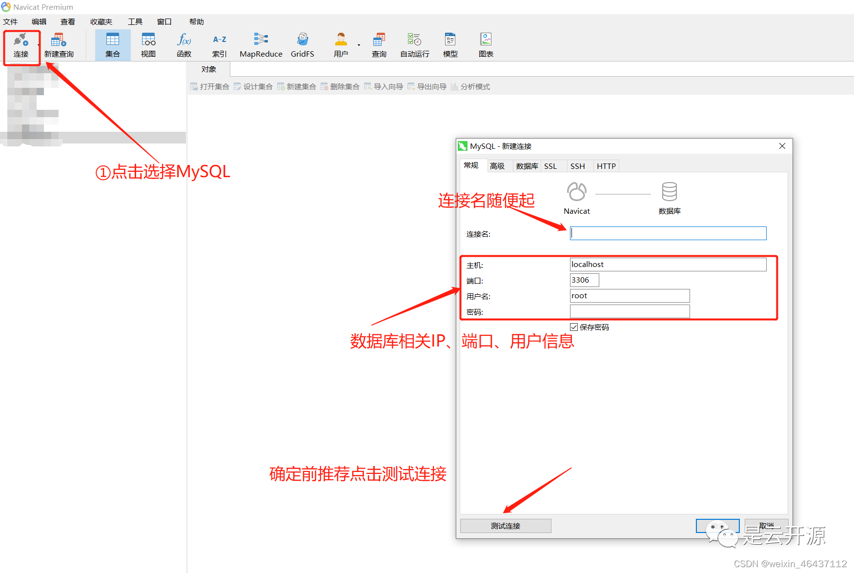Open the 文件 menu
The width and height of the screenshot is (854, 573).
[10, 21]
